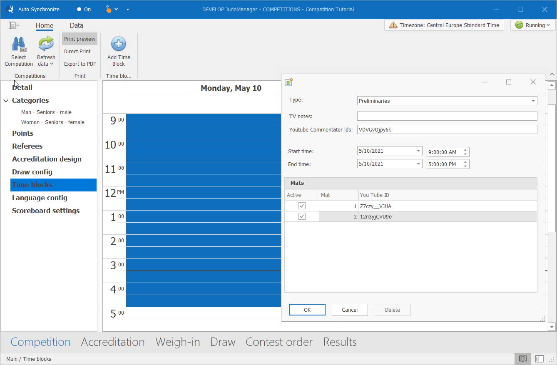Click the timezone warning triangle icon
Screen dimensions: 557x365
(393, 25)
